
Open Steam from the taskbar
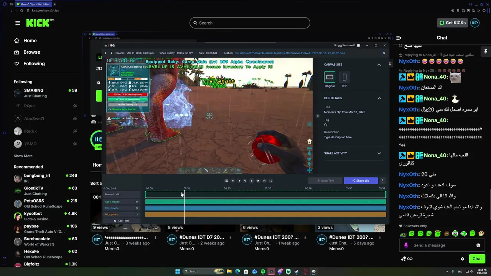pos(297,271)
